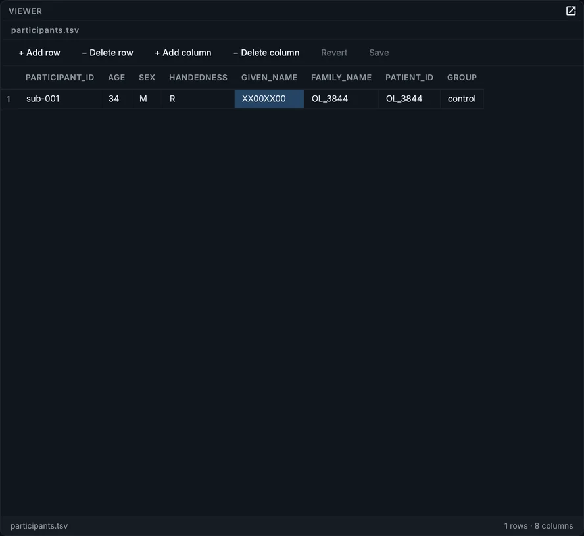The image size is (584, 536).
Task: Select the FAMILY_NAME column header
Action: [x=341, y=78]
